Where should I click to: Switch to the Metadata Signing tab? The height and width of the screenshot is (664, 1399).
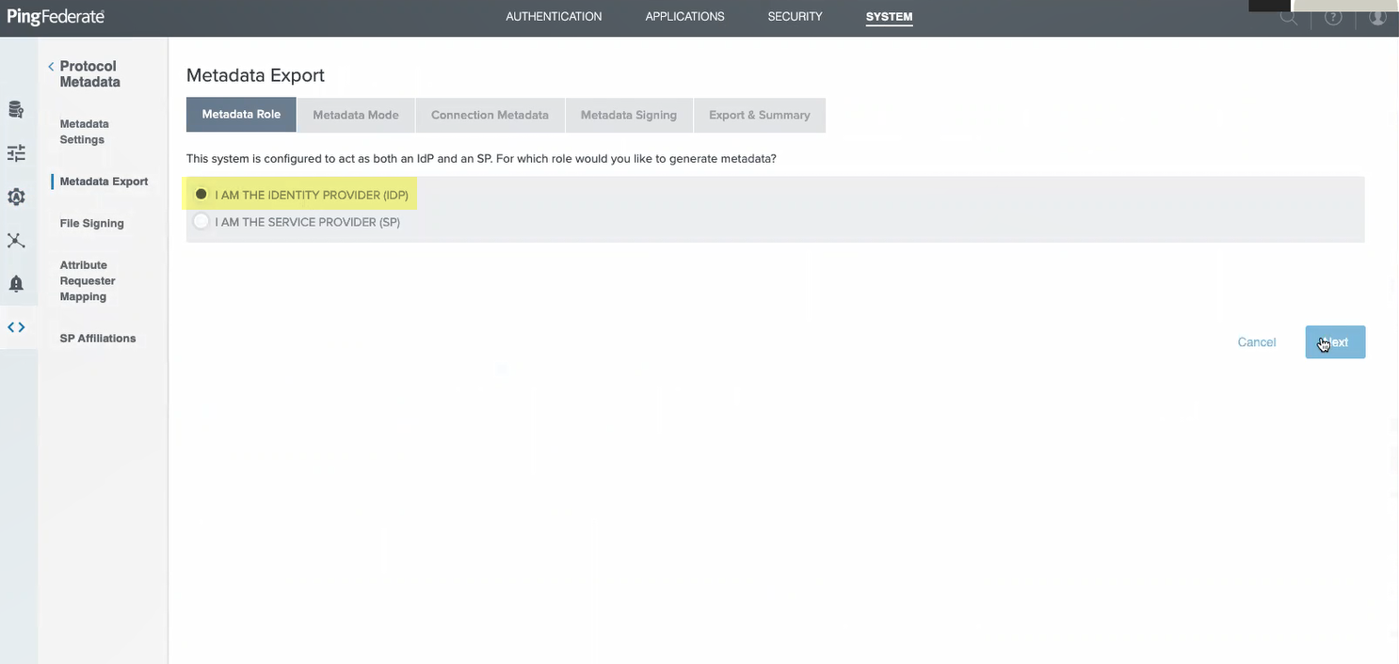point(629,115)
